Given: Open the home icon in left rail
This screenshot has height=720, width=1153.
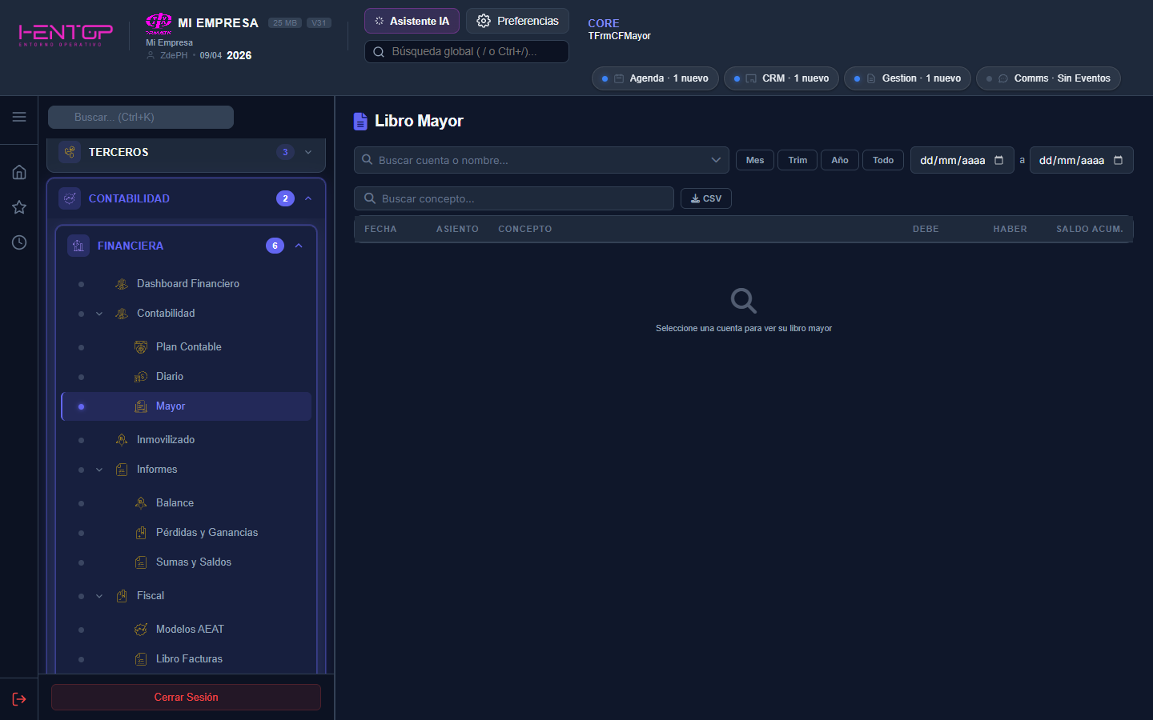Looking at the screenshot, I should (x=19, y=172).
